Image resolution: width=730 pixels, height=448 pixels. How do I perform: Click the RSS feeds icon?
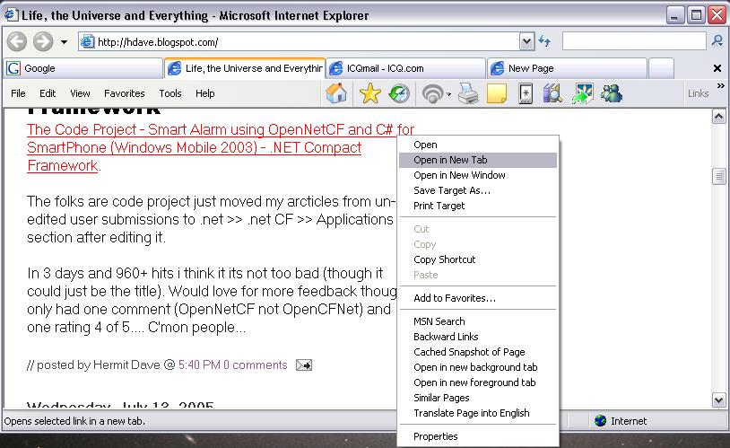tap(432, 92)
